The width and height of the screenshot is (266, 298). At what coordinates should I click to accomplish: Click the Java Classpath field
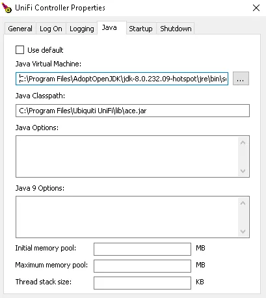[133, 111]
